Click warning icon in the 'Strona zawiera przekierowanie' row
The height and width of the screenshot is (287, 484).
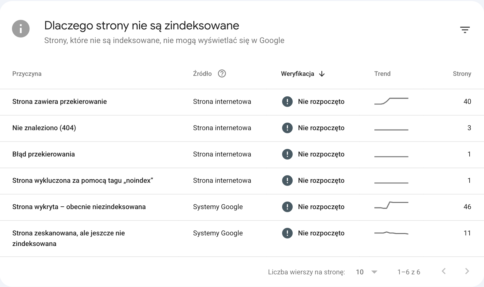click(287, 101)
